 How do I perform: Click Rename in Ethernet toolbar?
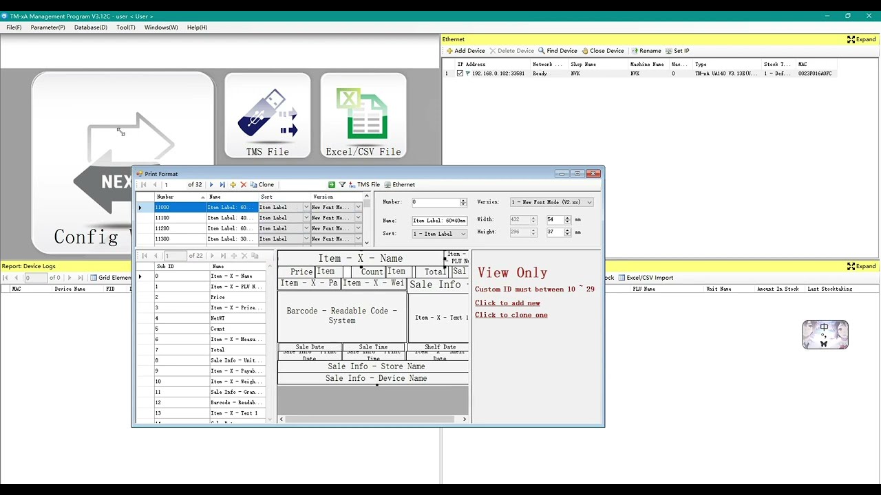(646, 51)
